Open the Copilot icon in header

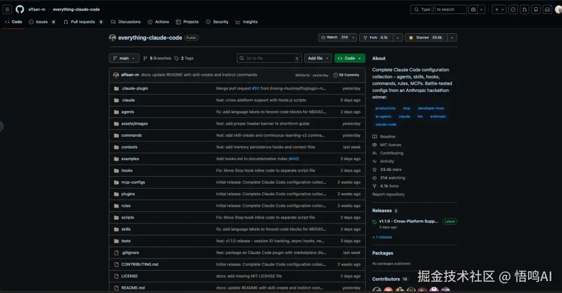coord(473,9)
